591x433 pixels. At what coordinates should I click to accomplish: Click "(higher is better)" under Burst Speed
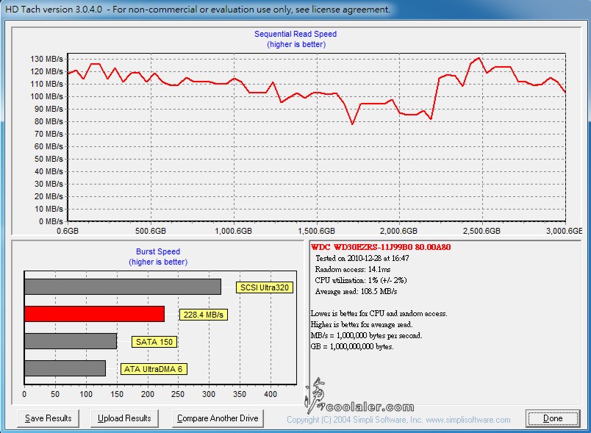(x=158, y=262)
